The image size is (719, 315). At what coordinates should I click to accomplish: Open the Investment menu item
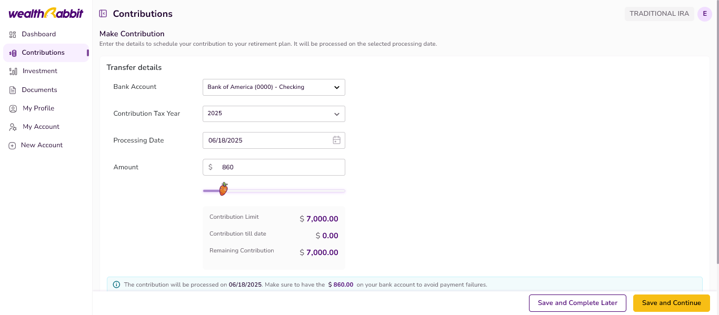[x=40, y=71]
